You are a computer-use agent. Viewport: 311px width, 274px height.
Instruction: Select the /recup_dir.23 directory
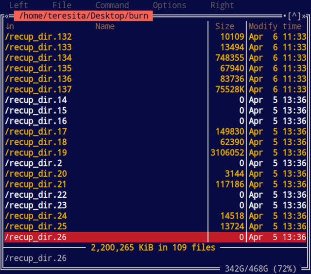pos(36,205)
